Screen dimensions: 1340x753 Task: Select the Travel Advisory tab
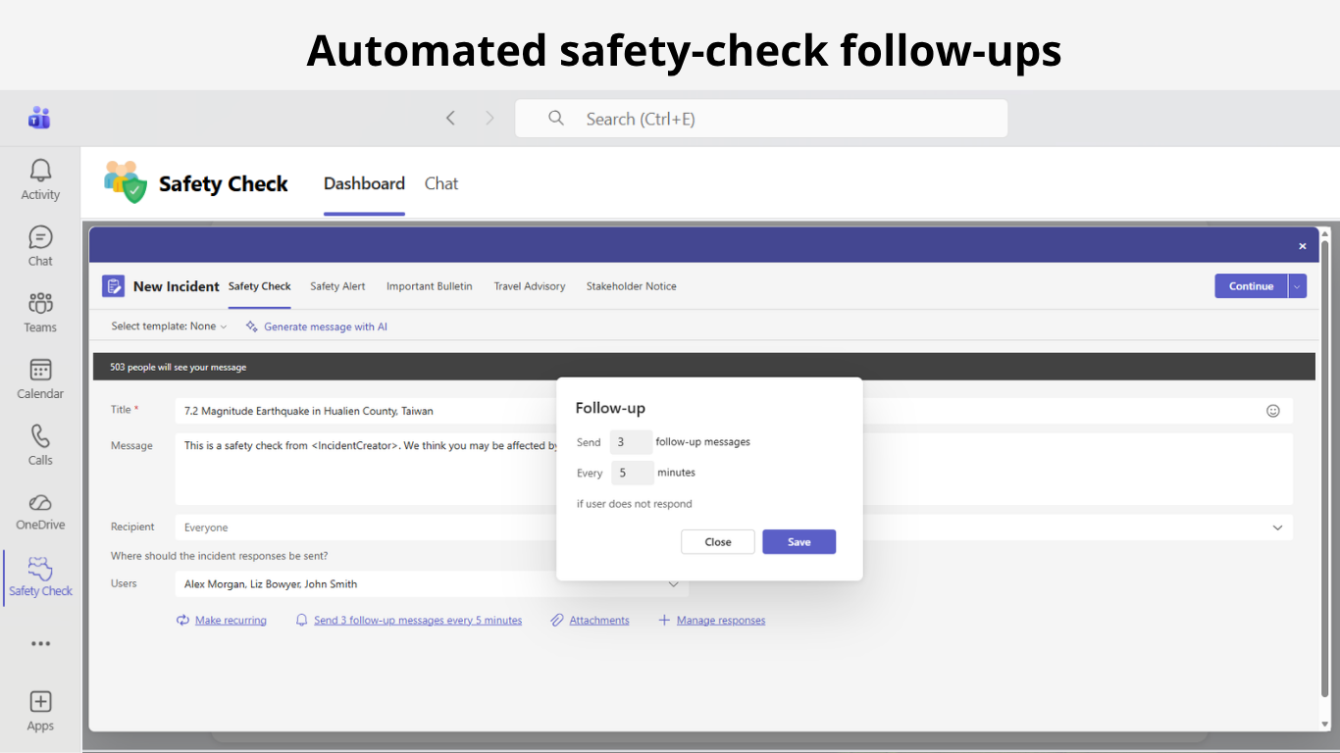pos(530,286)
